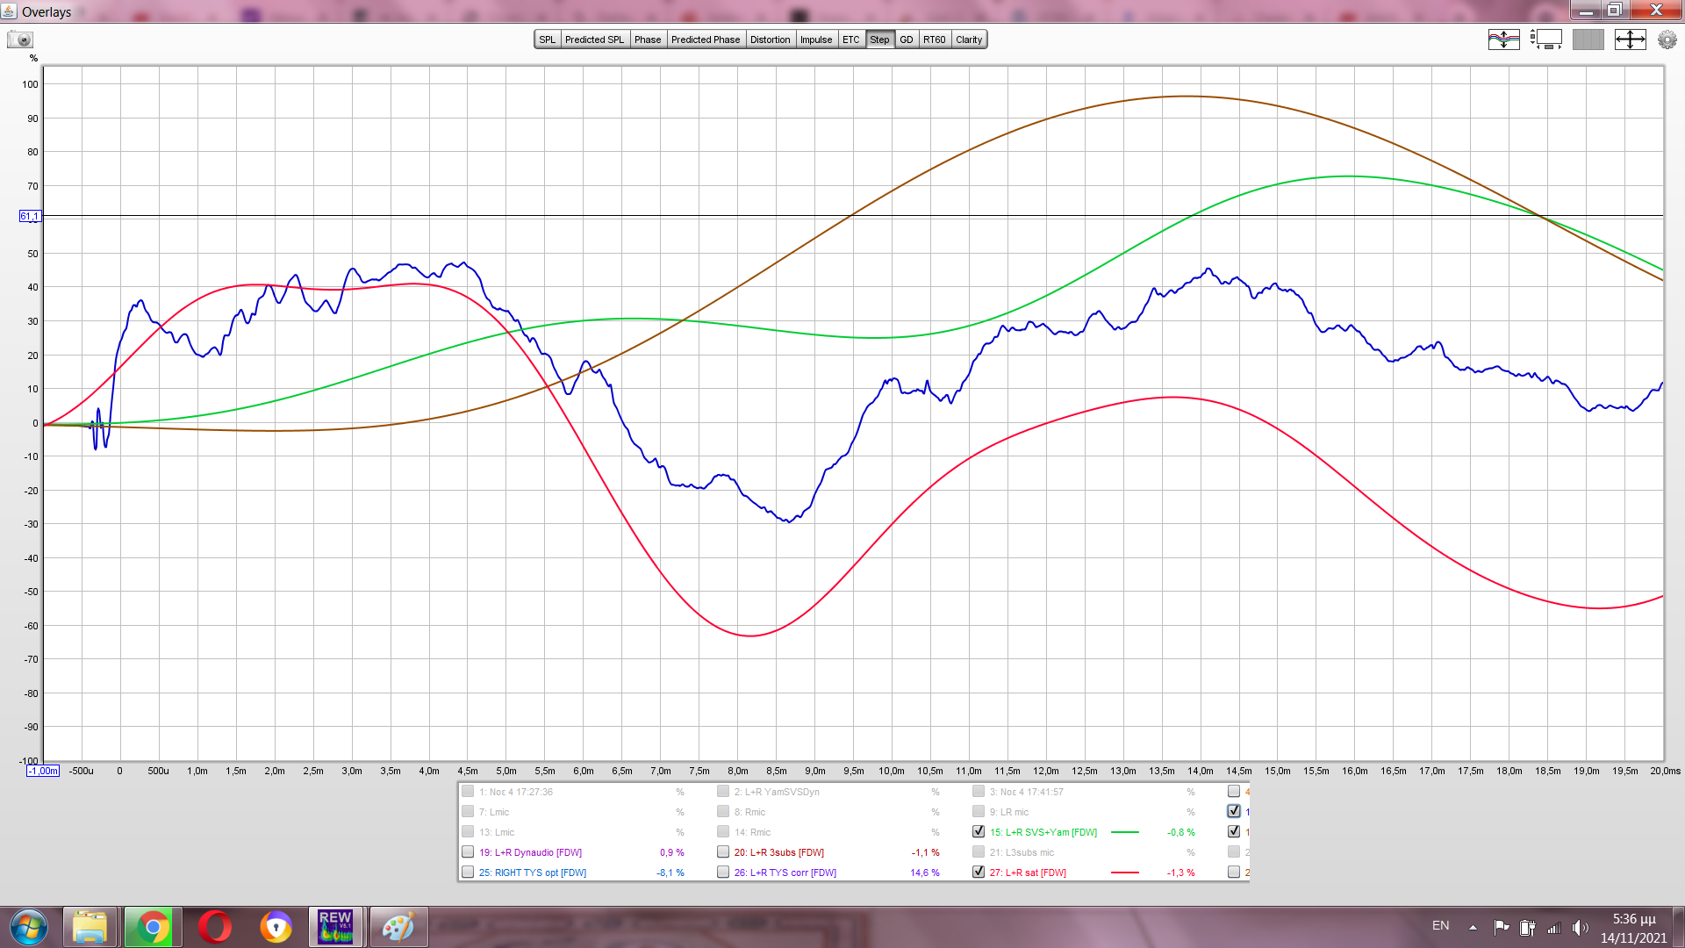Click the grey vertical bars icon
Image resolution: width=1685 pixels, height=948 pixels.
1588,39
